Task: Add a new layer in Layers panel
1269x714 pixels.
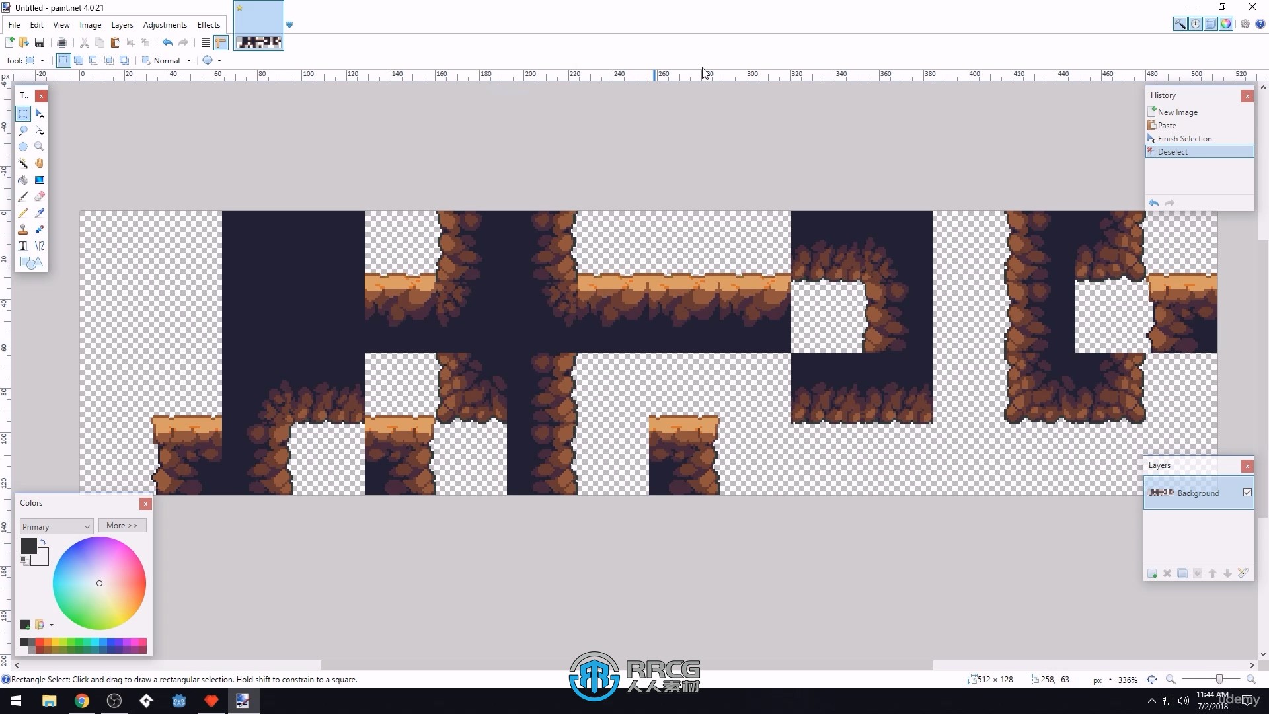Action: 1152,573
